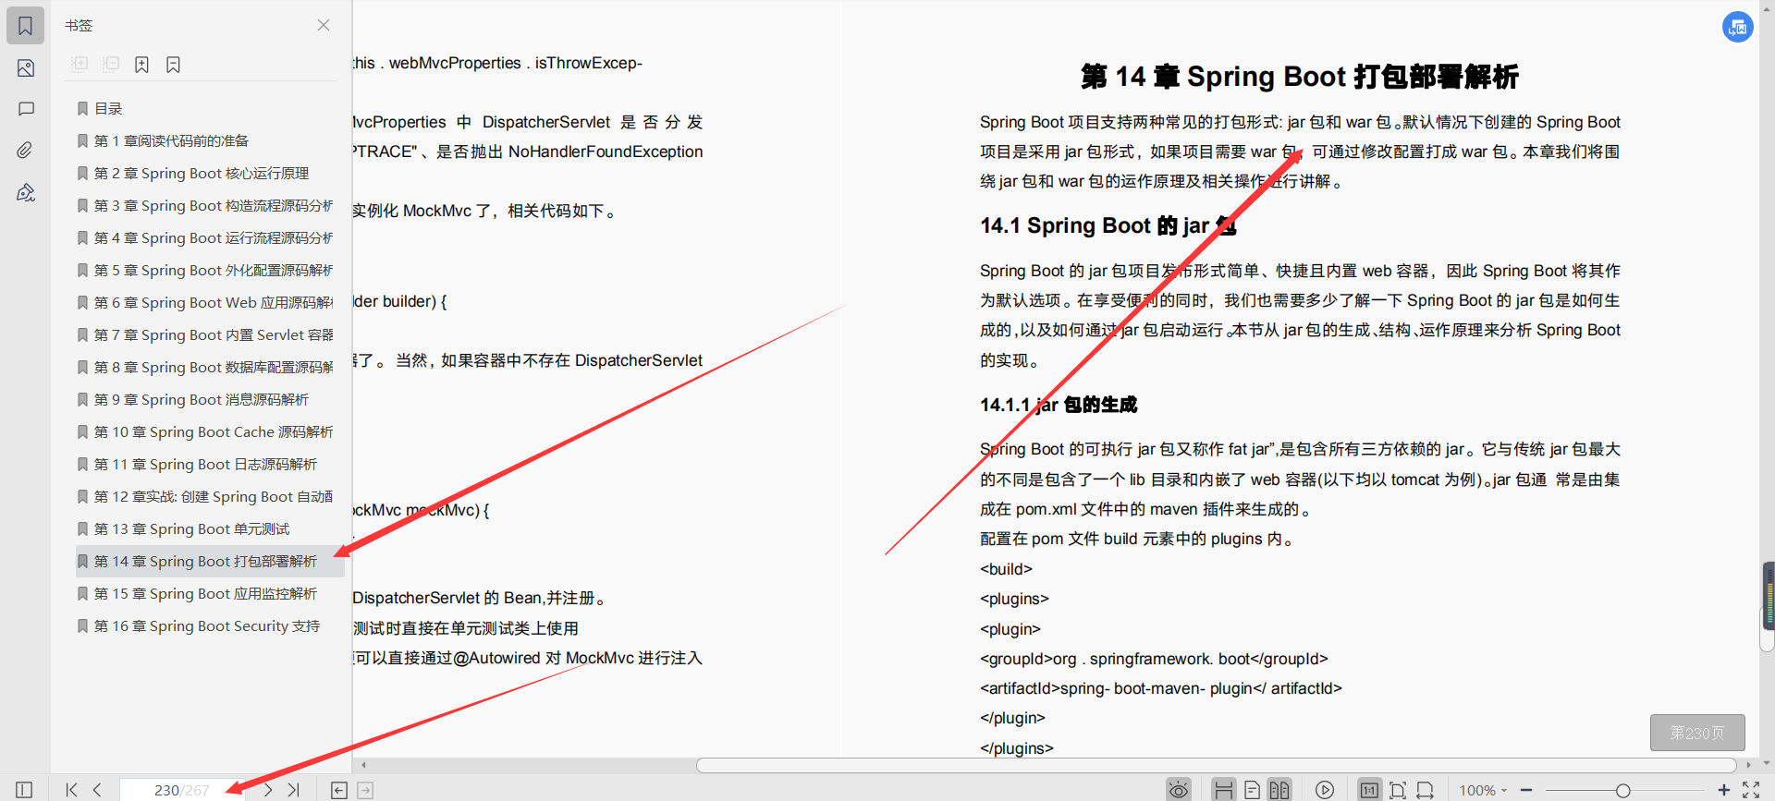
Task: Click the next view forward arrow
Action: 365,790
